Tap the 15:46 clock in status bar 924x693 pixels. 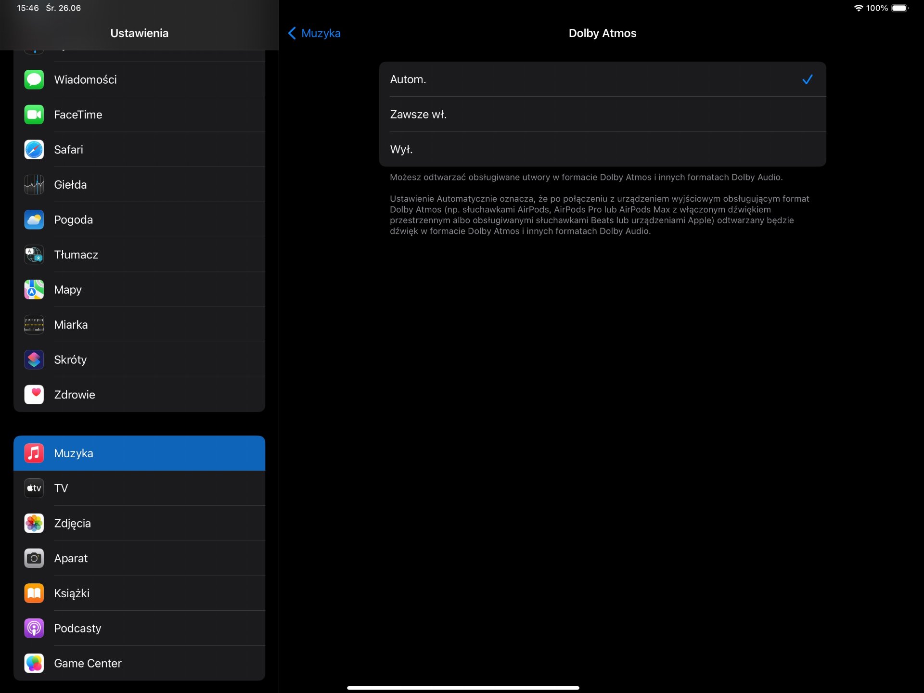click(28, 8)
